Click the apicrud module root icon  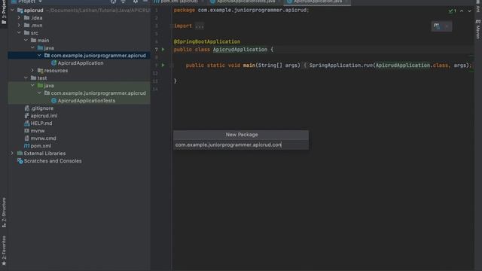coord(20,10)
